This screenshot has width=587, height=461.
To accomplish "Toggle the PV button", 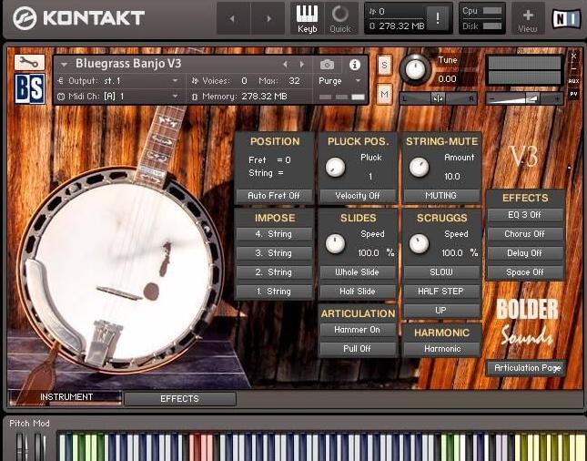I will [573, 94].
